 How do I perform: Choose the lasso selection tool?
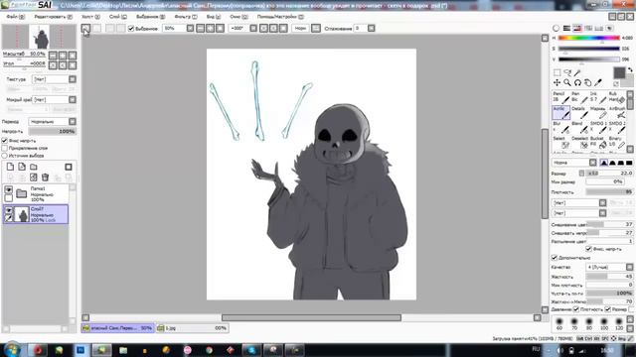coord(567,72)
